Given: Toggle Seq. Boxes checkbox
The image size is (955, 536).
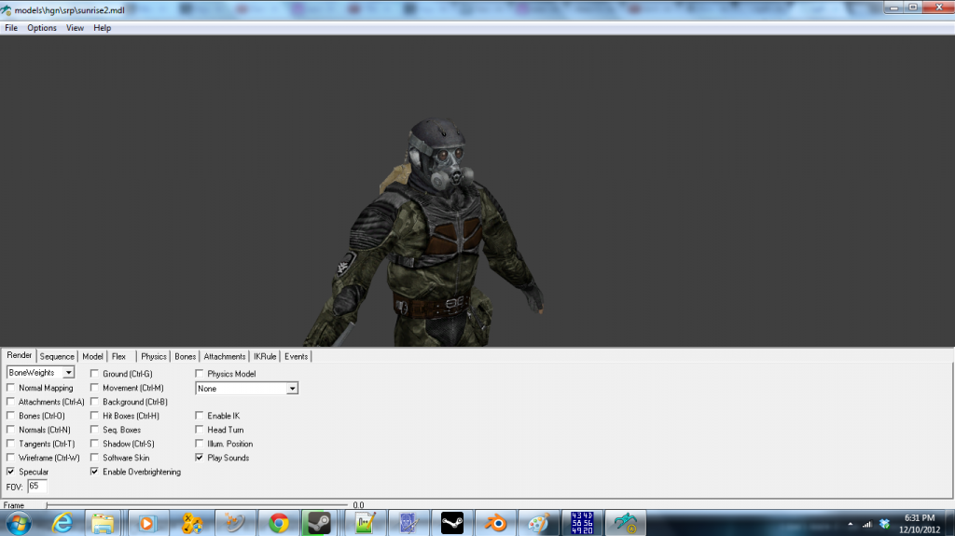Looking at the screenshot, I should coord(94,430).
